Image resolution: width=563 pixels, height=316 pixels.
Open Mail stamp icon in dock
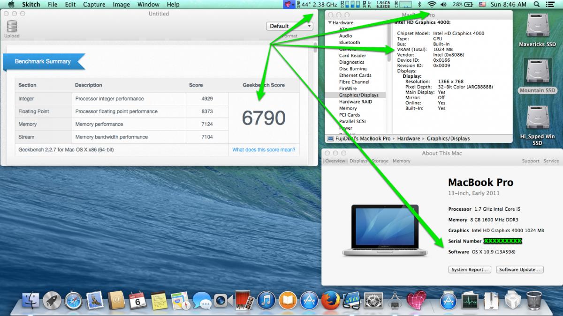pyautogui.click(x=95, y=300)
